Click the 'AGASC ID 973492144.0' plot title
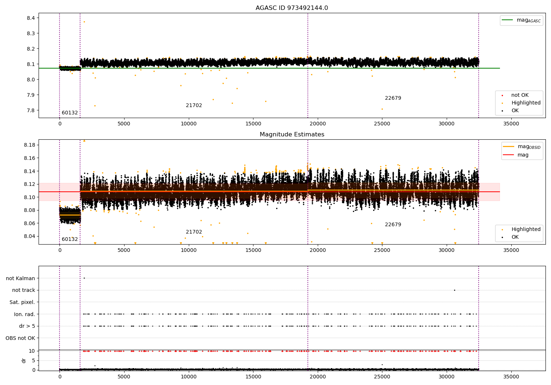This screenshot has width=551, height=385. click(292, 8)
